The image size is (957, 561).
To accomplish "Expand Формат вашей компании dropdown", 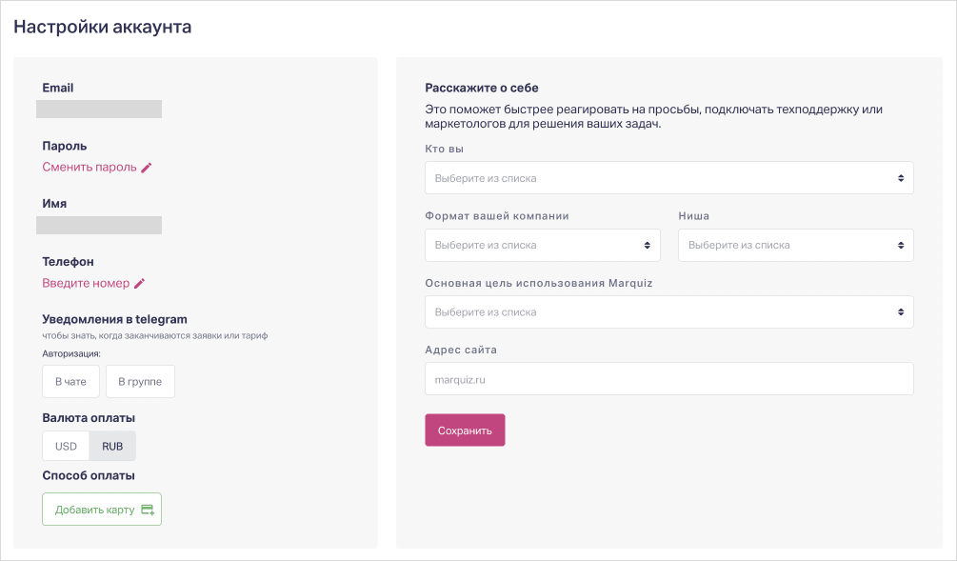I will pos(542,245).
